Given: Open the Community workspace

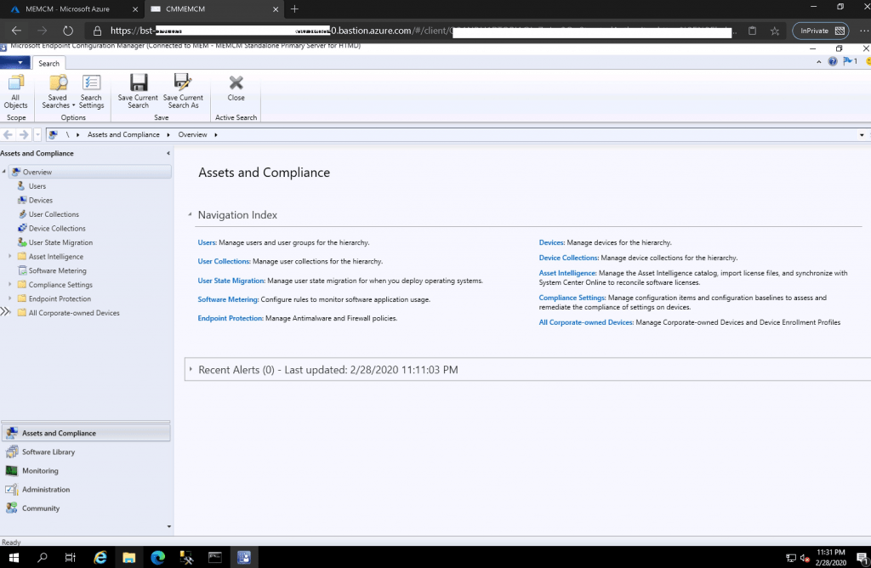Looking at the screenshot, I should pyautogui.click(x=40, y=508).
